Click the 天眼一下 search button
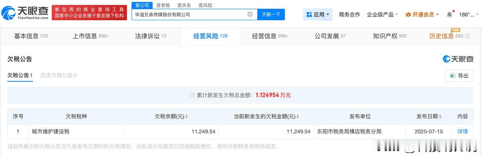The image size is (482, 157). tap(271, 14)
